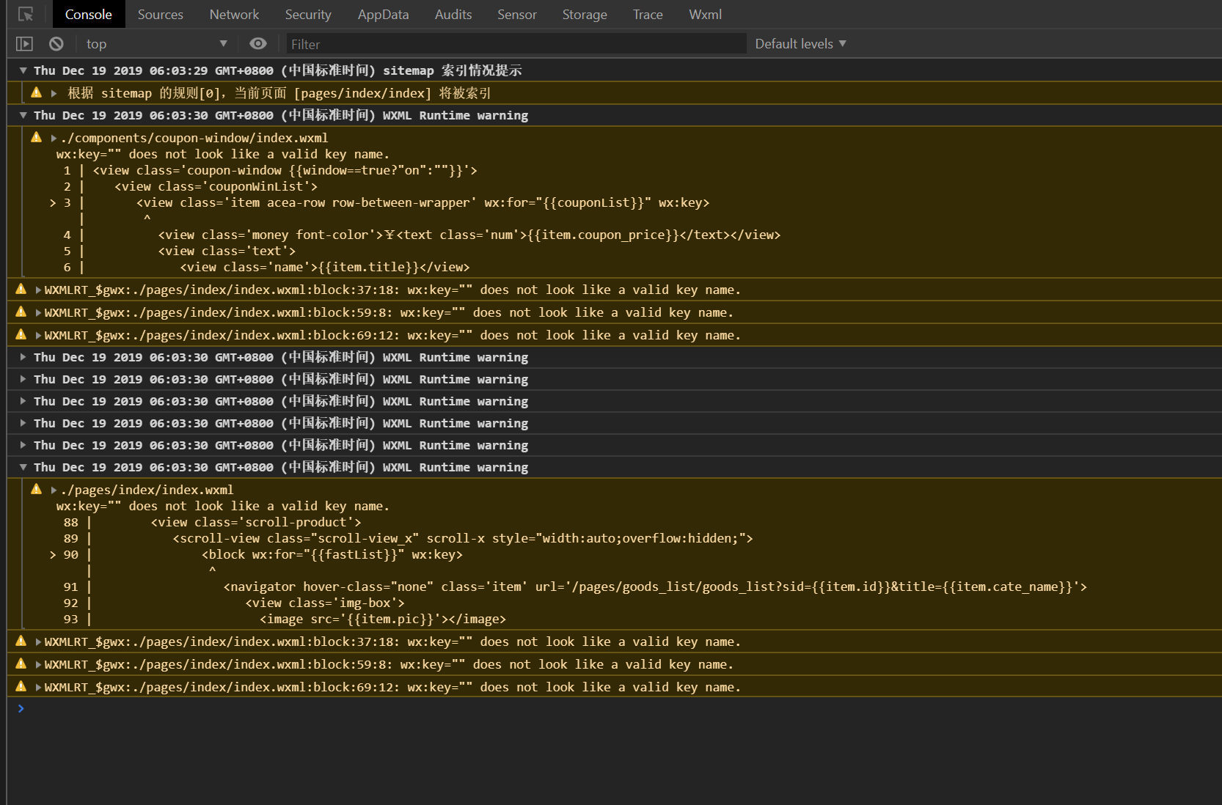Select the ./components/coupon-window/index.wxml path text

(194, 138)
